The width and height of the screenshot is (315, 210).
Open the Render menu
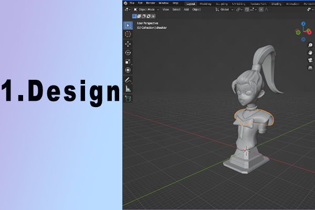click(x=149, y=3)
